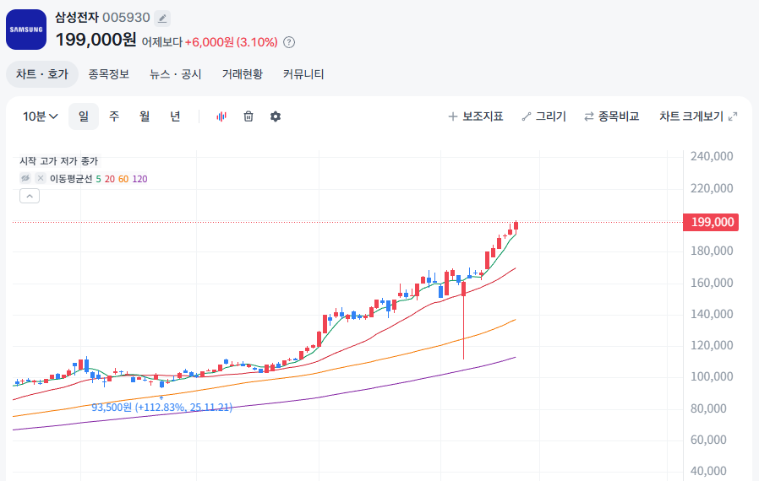Add indicator via 보조지표 button
Viewport: 759px width, 481px height.
pyautogui.click(x=476, y=116)
